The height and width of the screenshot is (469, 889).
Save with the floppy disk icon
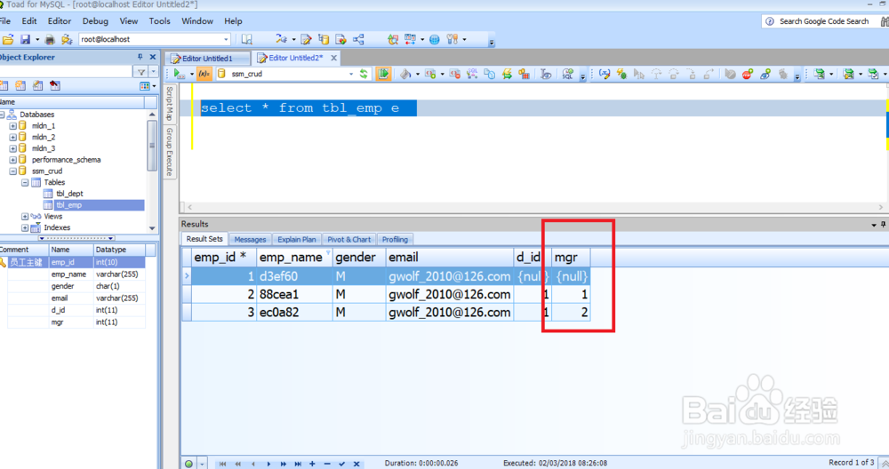pyautogui.click(x=26, y=39)
